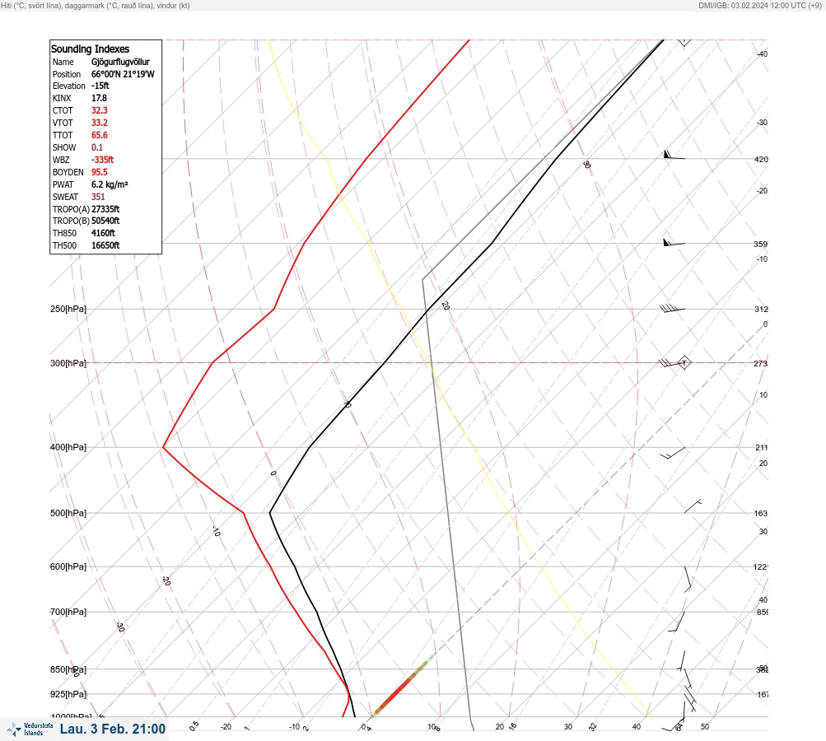Click the DMI/IGB model run header text
The height and width of the screenshot is (741, 826).
point(759,5)
